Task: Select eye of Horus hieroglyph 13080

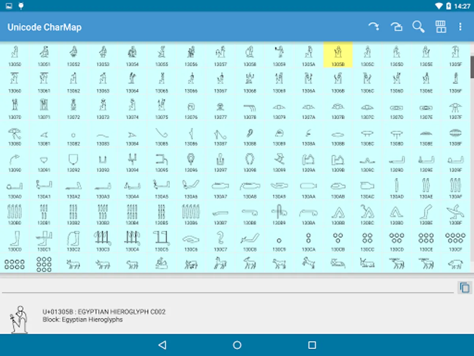Action: tap(15, 134)
